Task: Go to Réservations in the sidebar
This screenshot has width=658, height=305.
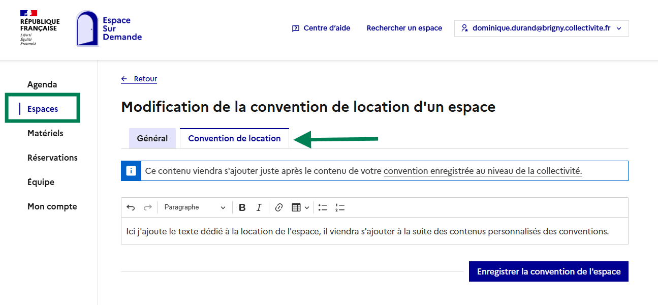Action: [x=52, y=158]
